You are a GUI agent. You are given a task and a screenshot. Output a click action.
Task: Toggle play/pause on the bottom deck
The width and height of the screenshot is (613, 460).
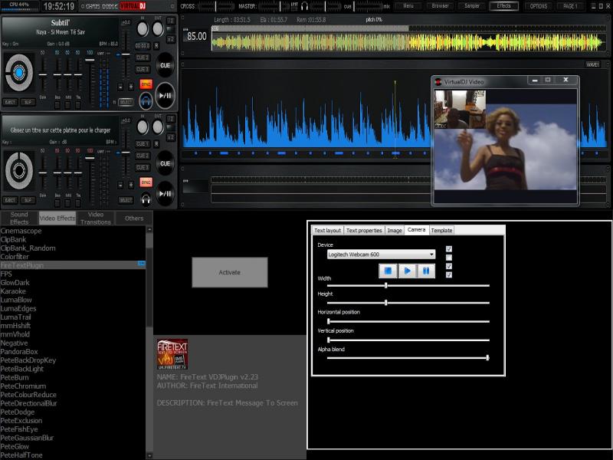pyautogui.click(x=165, y=194)
